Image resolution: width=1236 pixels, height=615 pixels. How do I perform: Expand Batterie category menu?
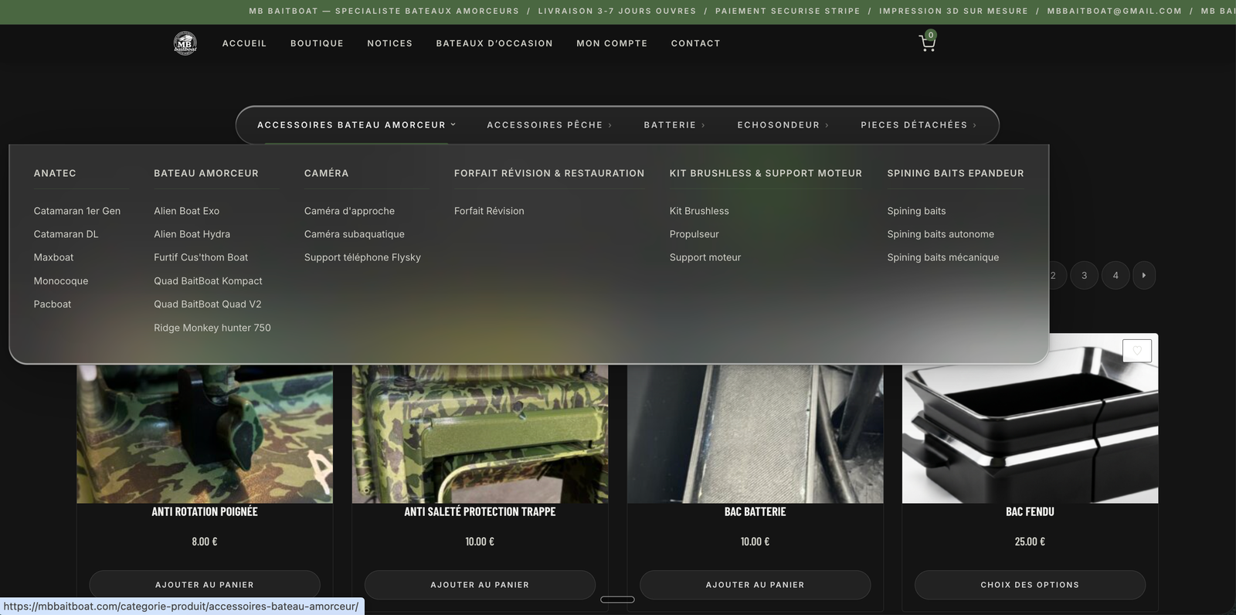(x=674, y=125)
